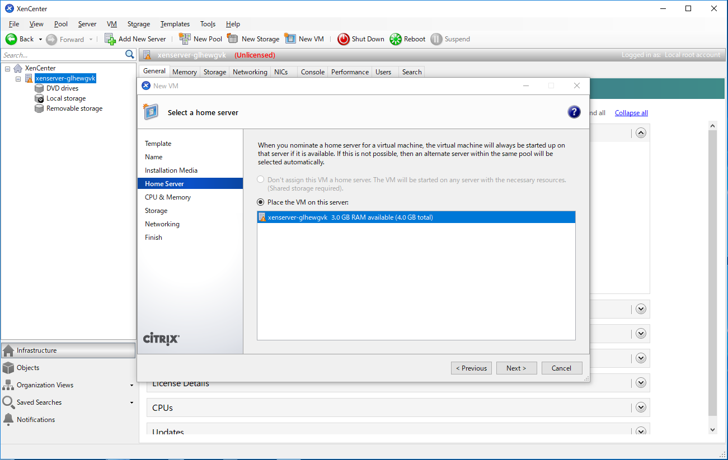This screenshot has width=728, height=460.
Task: Click the DVD drives storage icon
Action: coord(39,88)
